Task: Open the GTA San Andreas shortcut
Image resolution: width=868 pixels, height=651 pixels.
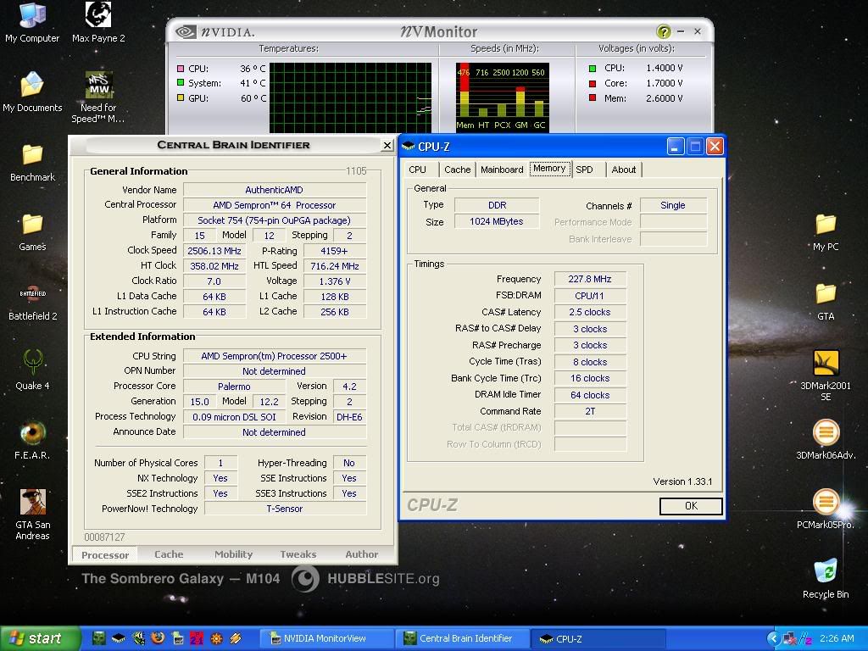Action: (x=32, y=502)
